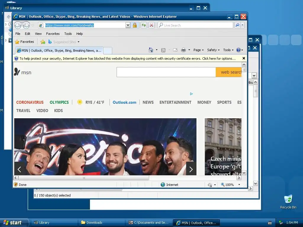
Task: Click the Read Mail icon
Action: pos(175,50)
